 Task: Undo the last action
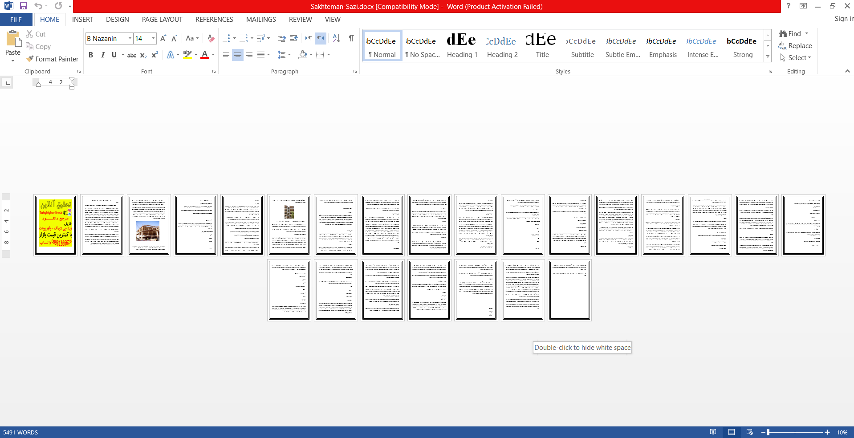tap(38, 6)
